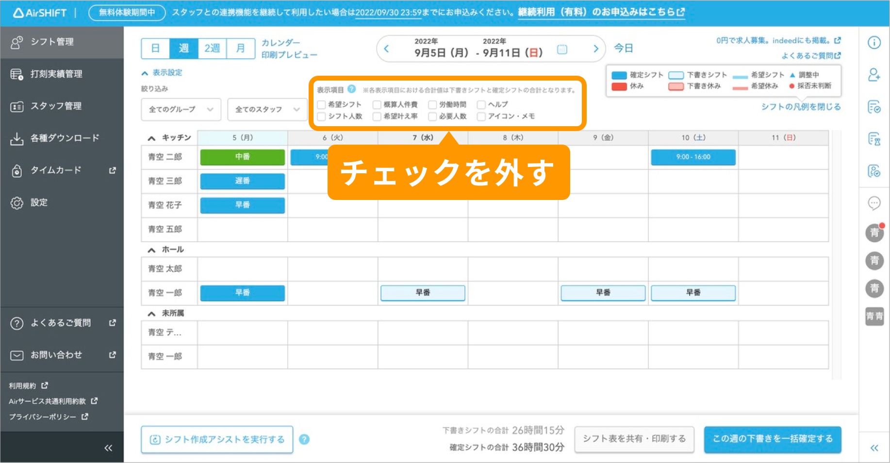This screenshot has width=890, height=463.
Task: Switch to the 2週 view tab
Action: pyautogui.click(x=212, y=48)
